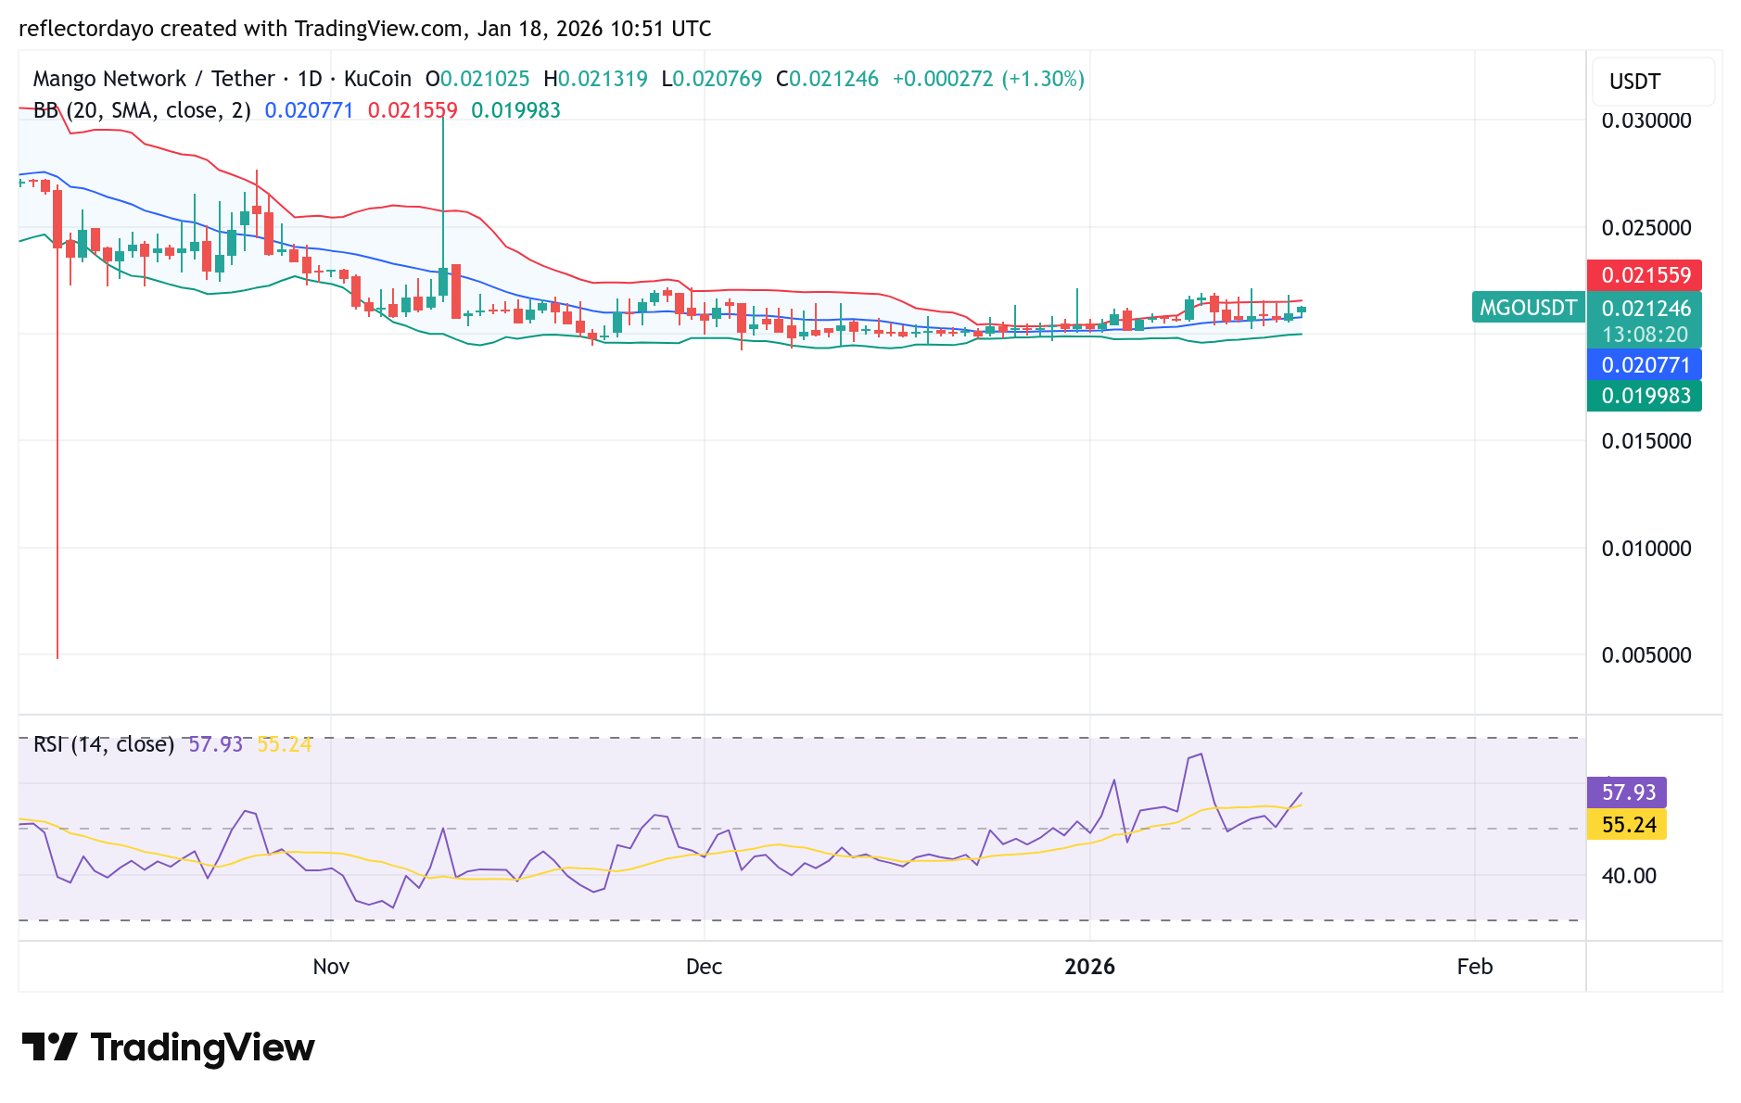This screenshot has height=1103, width=1741.
Task: Click the yellow 55.24 value in RSI legend
Action: click(285, 744)
